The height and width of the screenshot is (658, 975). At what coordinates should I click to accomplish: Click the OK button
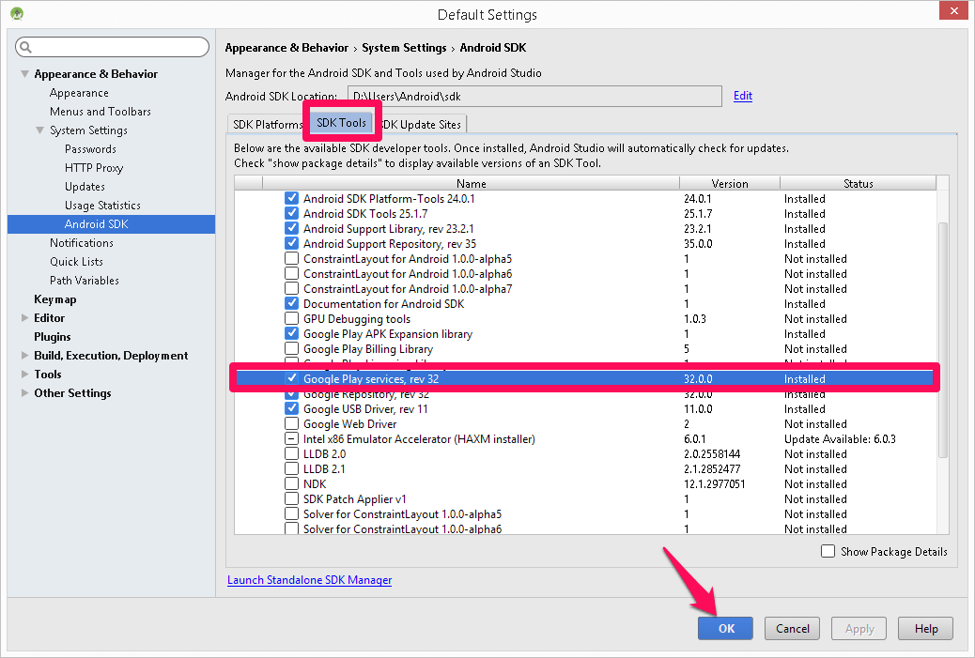[x=726, y=628]
